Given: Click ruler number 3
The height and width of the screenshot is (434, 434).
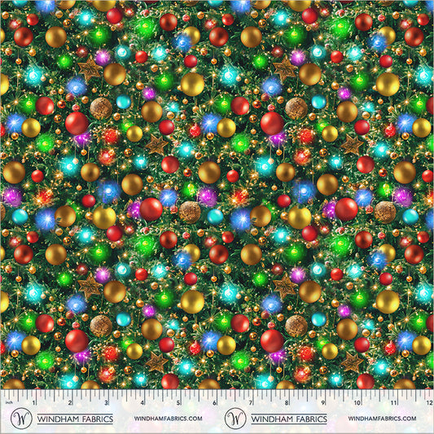Looking at the screenshot, I should pos(107,403).
